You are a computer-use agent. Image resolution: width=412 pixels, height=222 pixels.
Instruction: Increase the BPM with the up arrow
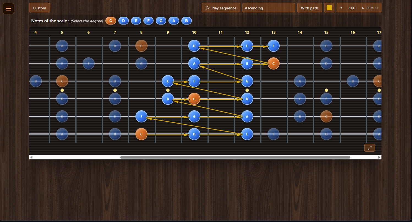(x=362, y=8)
